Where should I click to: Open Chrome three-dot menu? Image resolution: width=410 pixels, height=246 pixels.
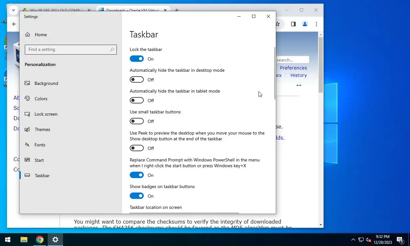pos(316,24)
